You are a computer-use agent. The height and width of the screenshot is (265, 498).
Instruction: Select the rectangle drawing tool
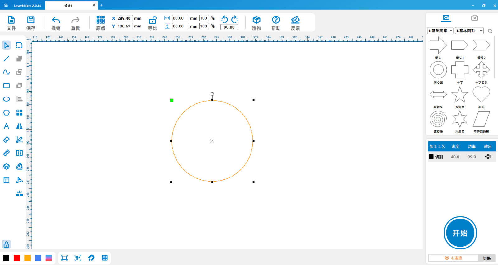click(7, 86)
